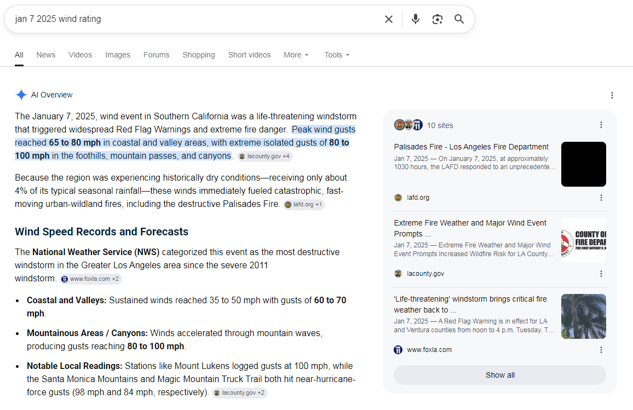
Task: Click the lacounty.gov favicon in sources panel
Action: [398, 274]
